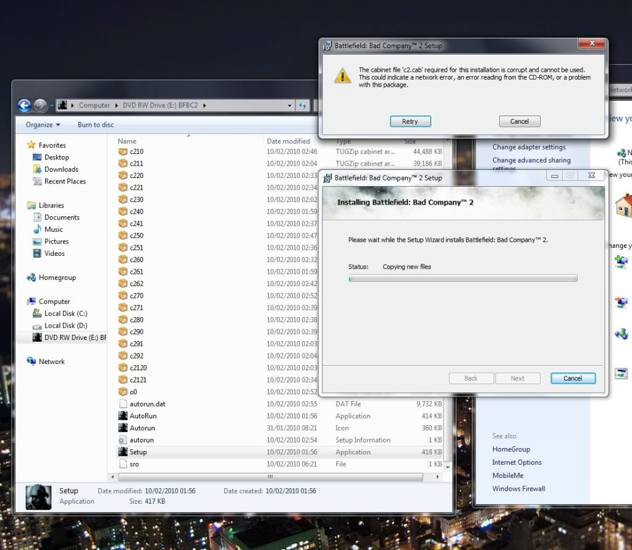Select the Autorun icon file
The width and height of the screenshot is (632, 550).
(123, 428)
